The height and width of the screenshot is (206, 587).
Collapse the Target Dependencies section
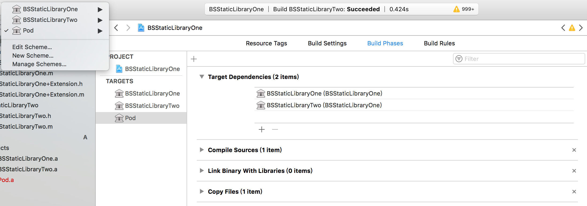202,77
